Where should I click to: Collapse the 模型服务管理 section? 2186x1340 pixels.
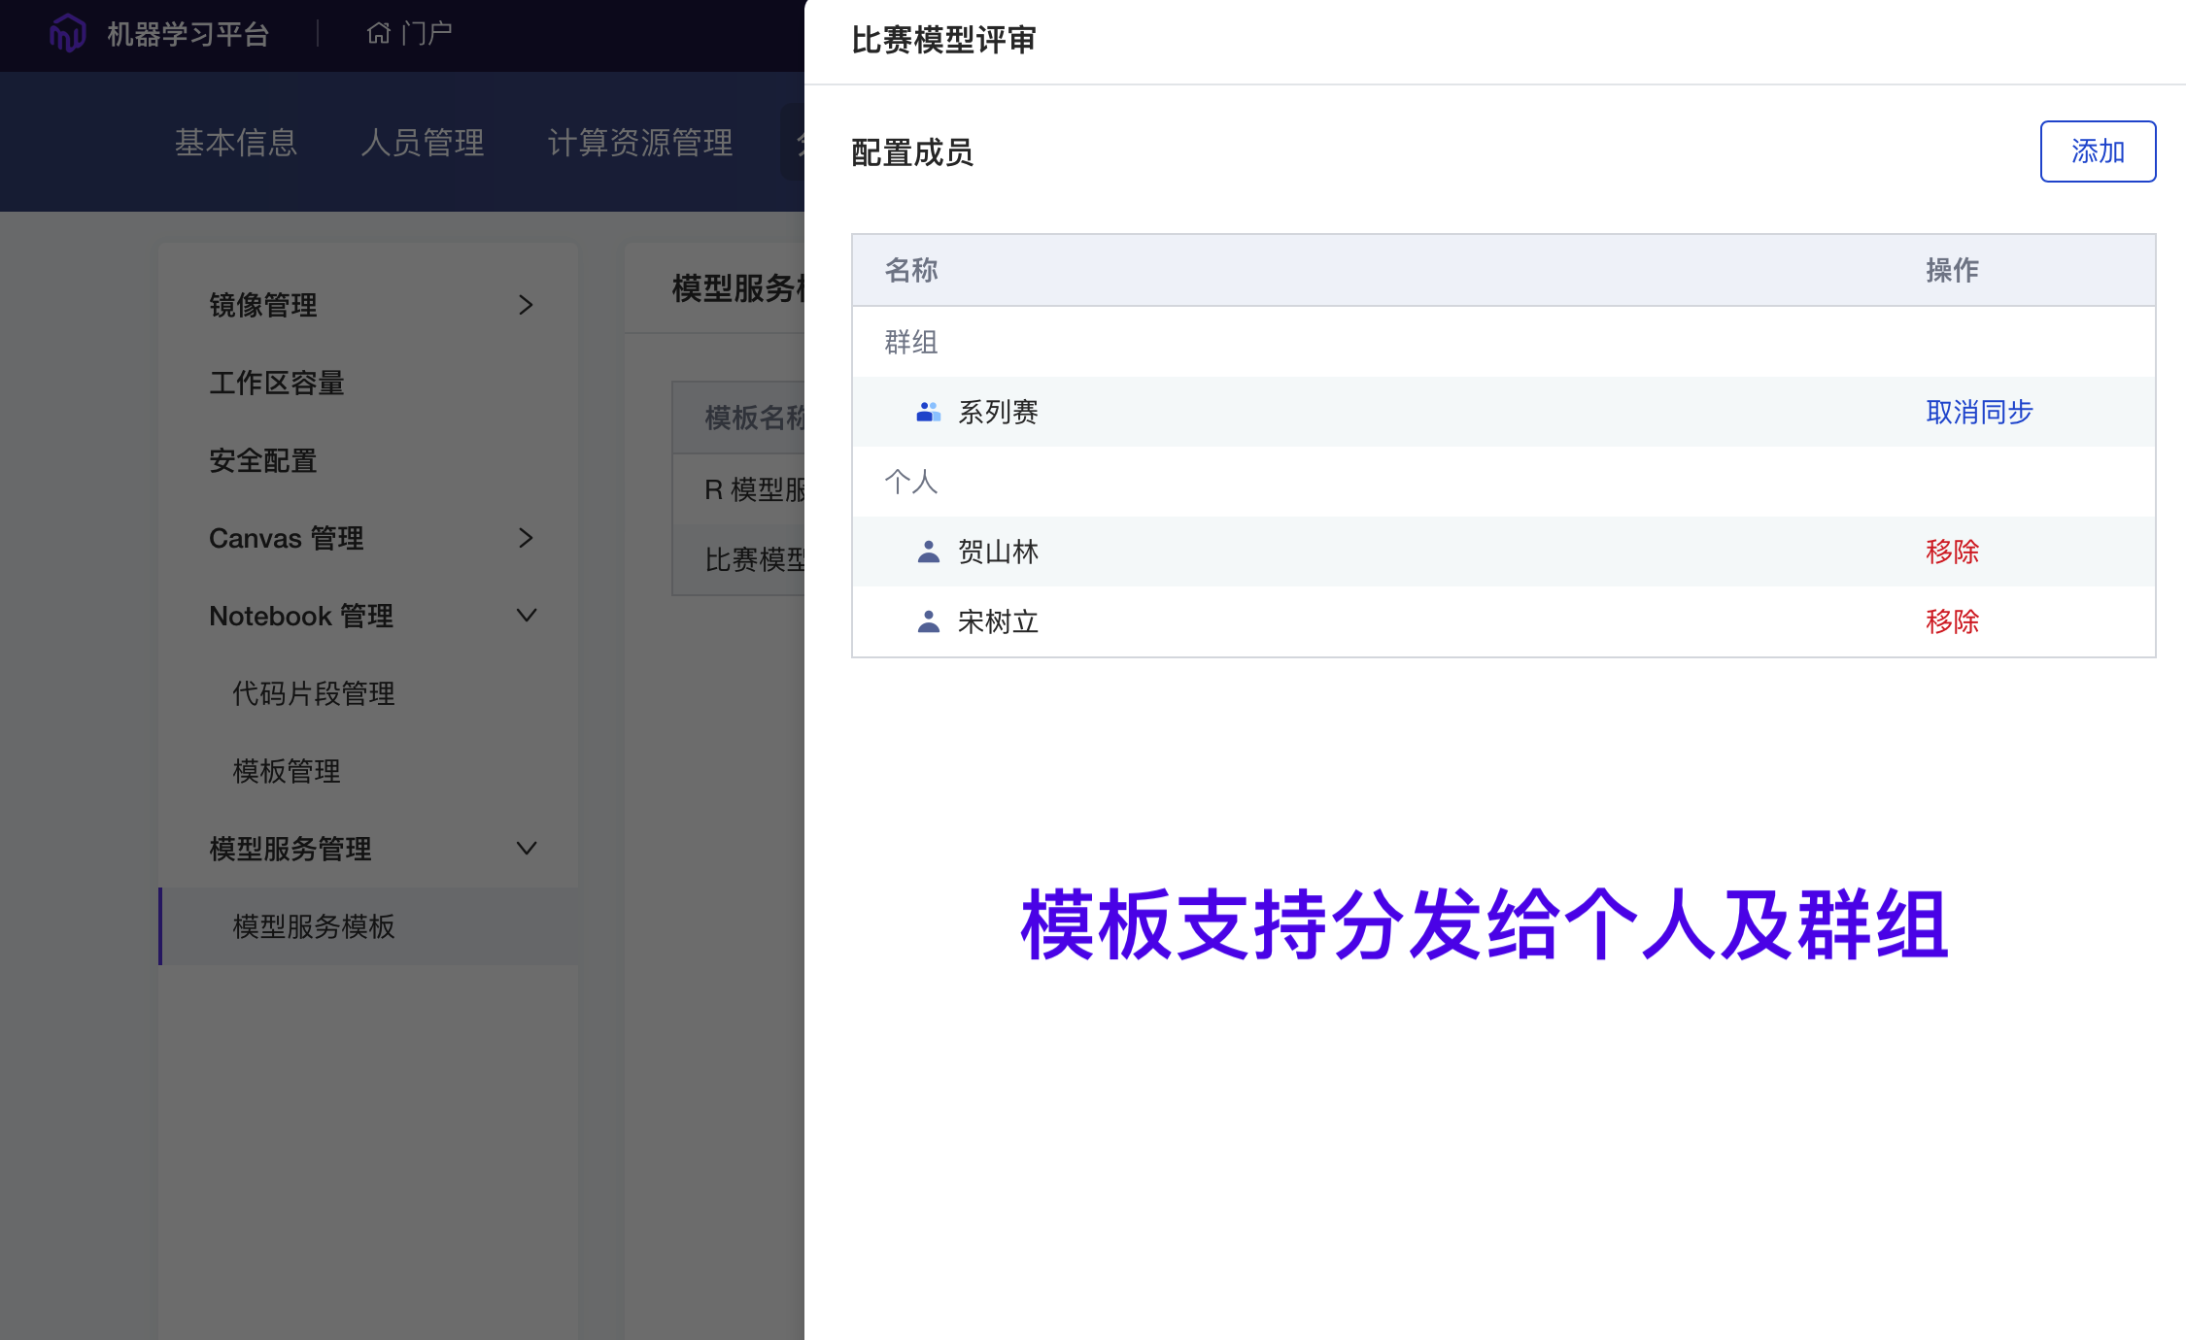[526, 849]
